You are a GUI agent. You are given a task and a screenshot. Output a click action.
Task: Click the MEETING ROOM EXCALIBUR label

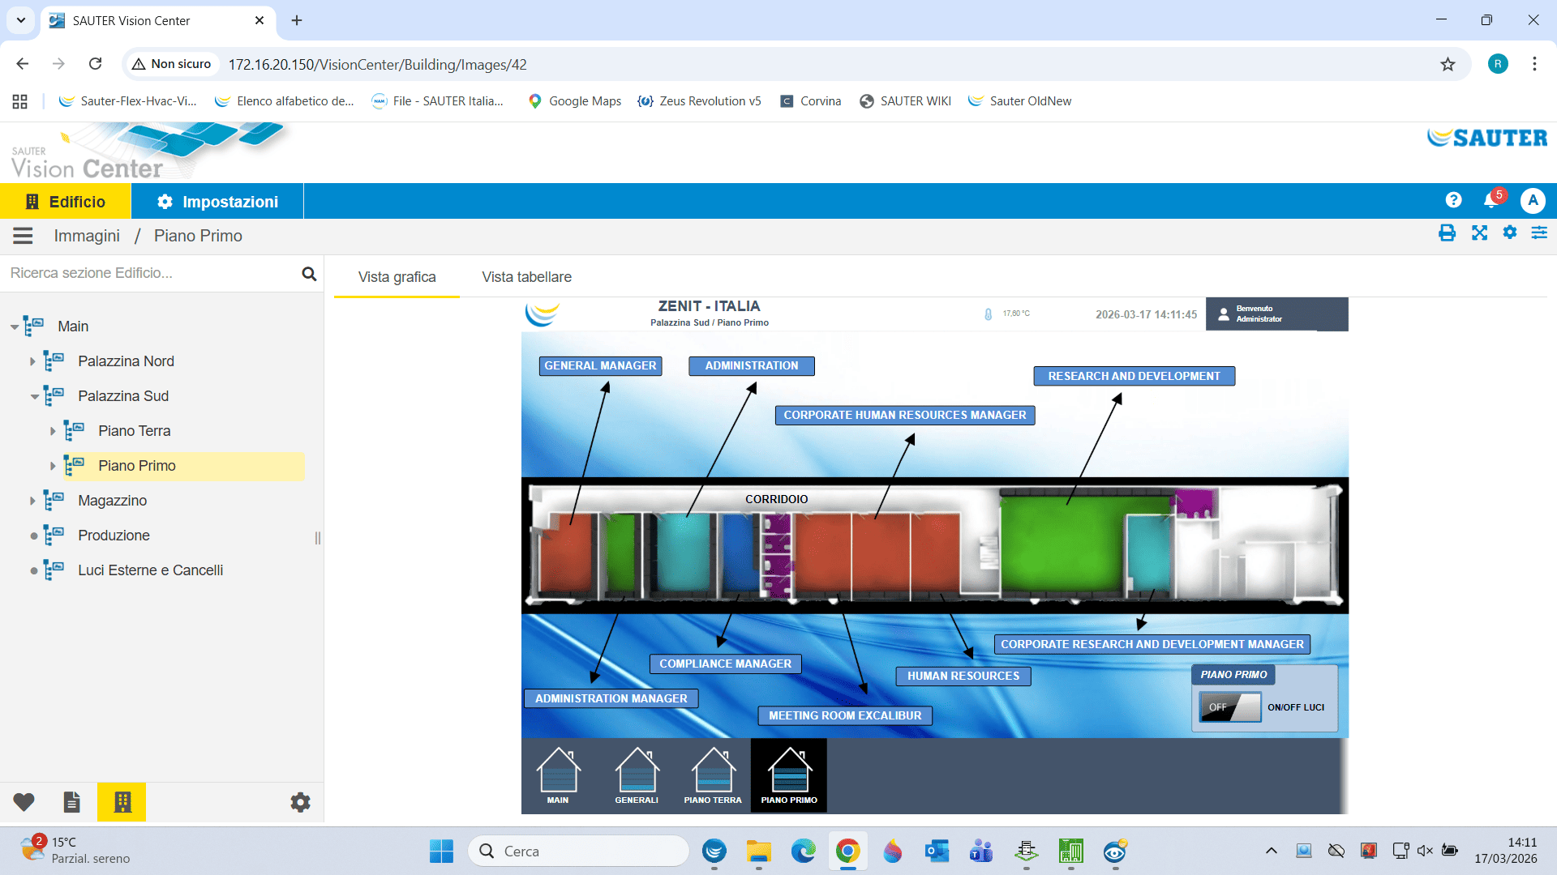point(845,716)
